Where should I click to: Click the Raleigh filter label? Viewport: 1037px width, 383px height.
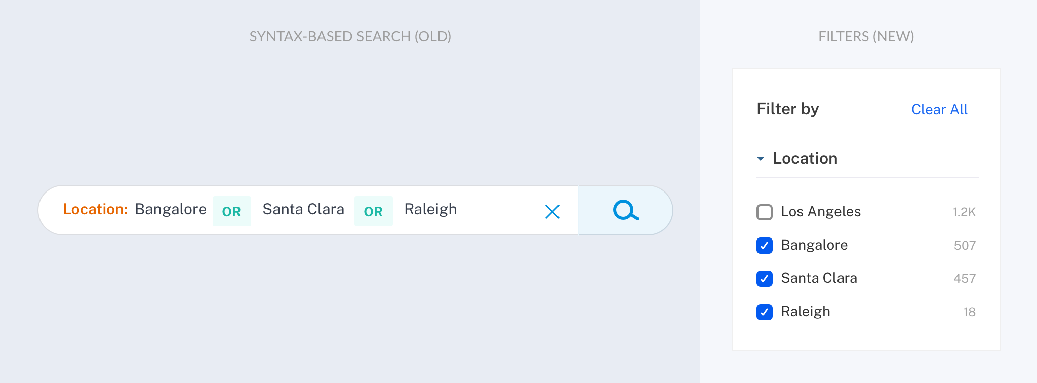click(x=806, y=312)
